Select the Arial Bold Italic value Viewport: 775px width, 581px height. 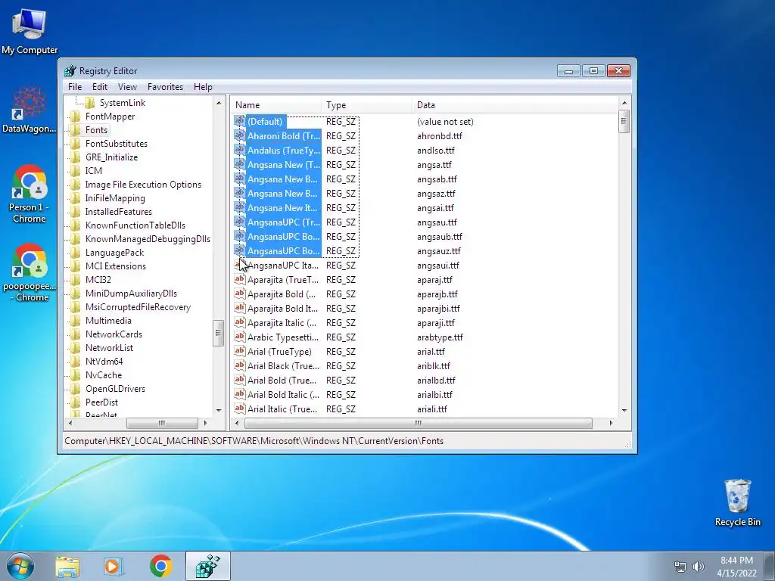pos(283,394)
